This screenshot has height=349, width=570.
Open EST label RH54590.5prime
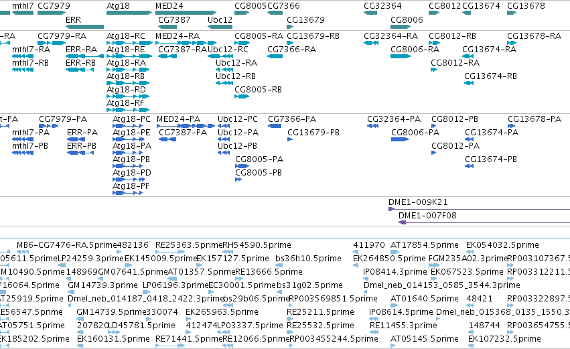pos(257,245)
